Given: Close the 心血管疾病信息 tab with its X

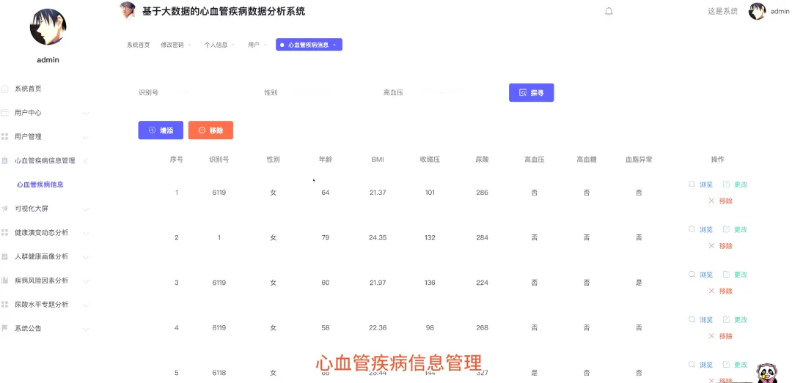Looking at the screenshot, I should [334, 45].
